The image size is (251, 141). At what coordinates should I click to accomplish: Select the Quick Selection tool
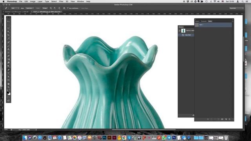[9, 32]
